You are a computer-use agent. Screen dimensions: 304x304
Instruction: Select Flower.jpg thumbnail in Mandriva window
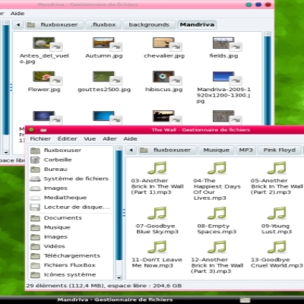click(x=44, y=77)
